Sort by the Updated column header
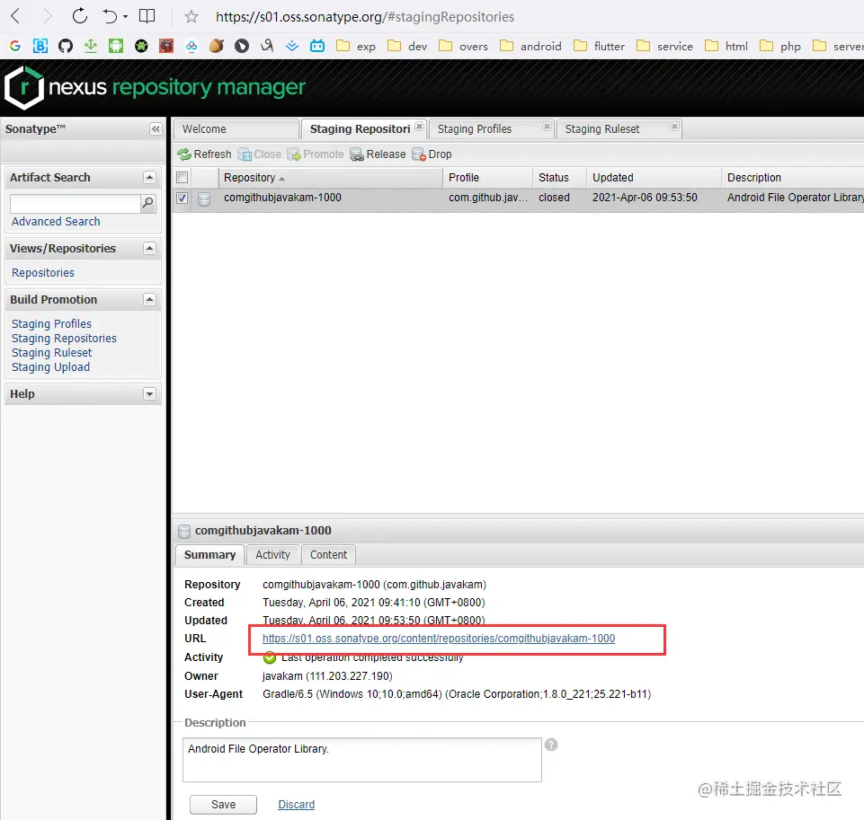Image resolution: width=864 pixels, height=820 pixels. tap(654, 177)
